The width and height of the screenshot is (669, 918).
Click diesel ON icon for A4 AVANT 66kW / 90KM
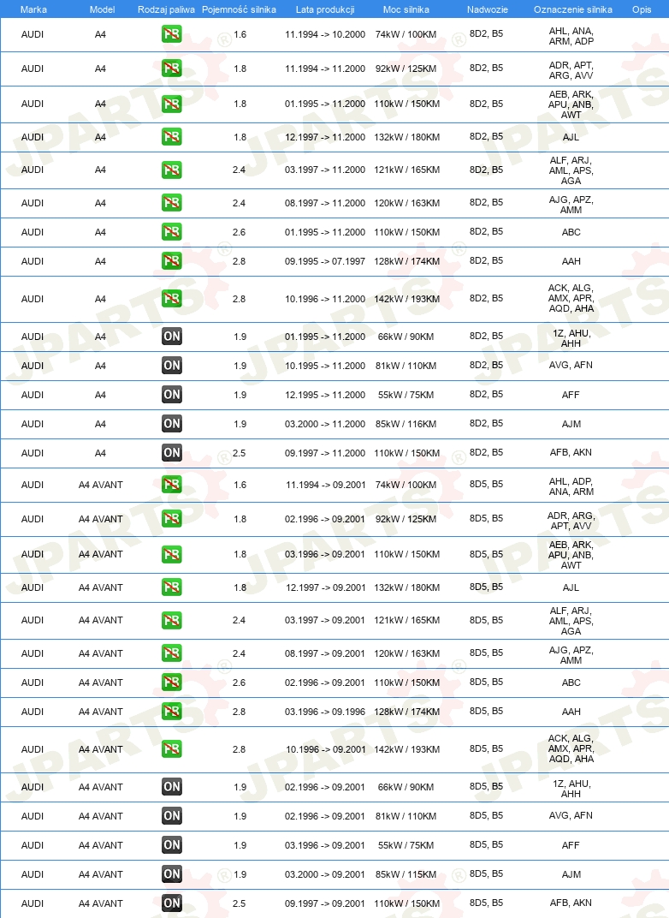tap(171, 787)
